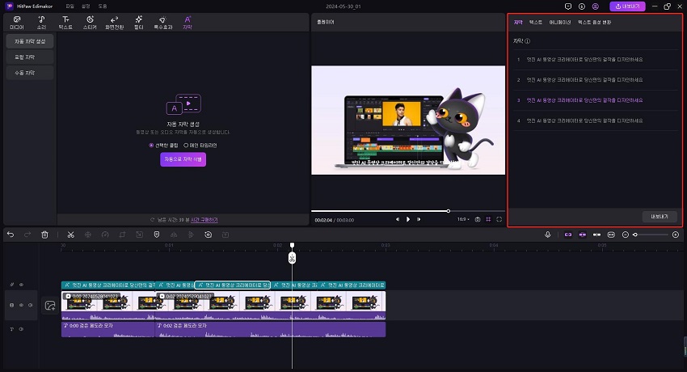Click the info icon next to 자막 heading
Image resolution: width=687 pixels, height=372 pixels.
[528, 41]
